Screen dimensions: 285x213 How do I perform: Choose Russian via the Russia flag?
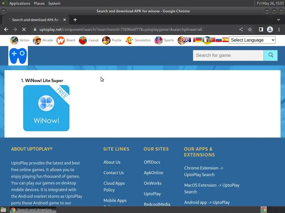pyautogui.click(x=219, y=40)
